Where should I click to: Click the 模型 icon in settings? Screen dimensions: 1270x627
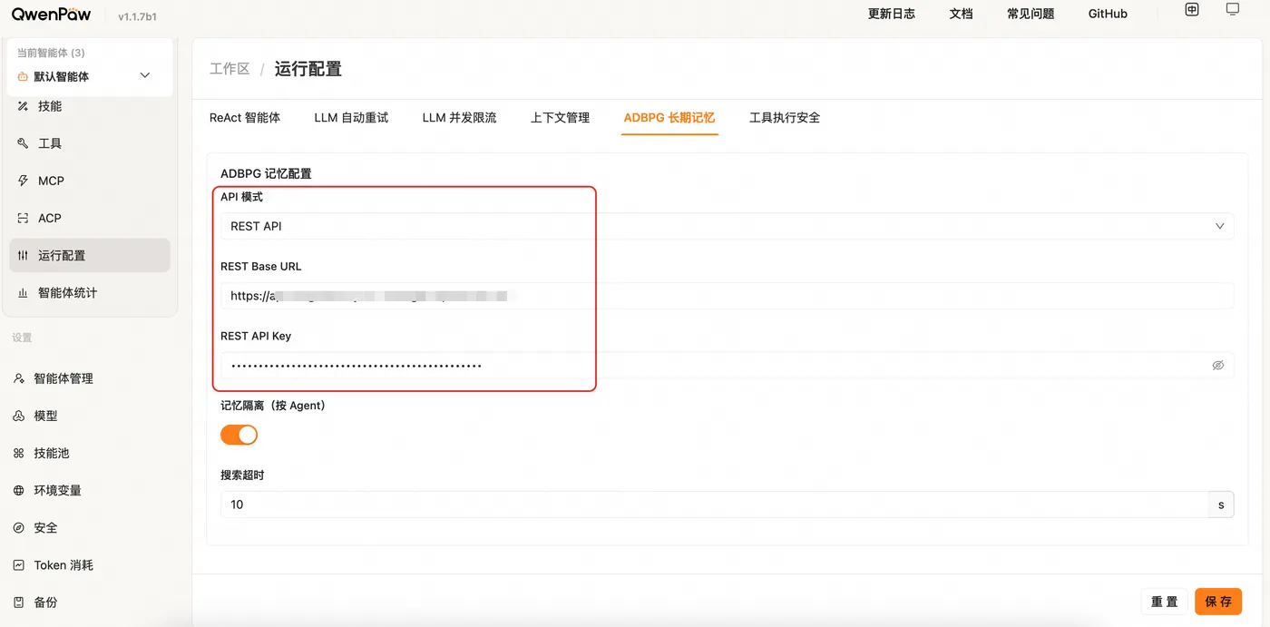[19, 416]
